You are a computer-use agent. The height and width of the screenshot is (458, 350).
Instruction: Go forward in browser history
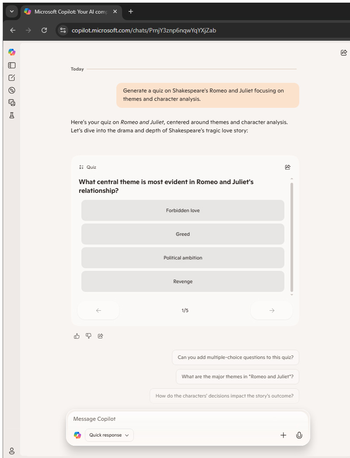coord(28,30)
